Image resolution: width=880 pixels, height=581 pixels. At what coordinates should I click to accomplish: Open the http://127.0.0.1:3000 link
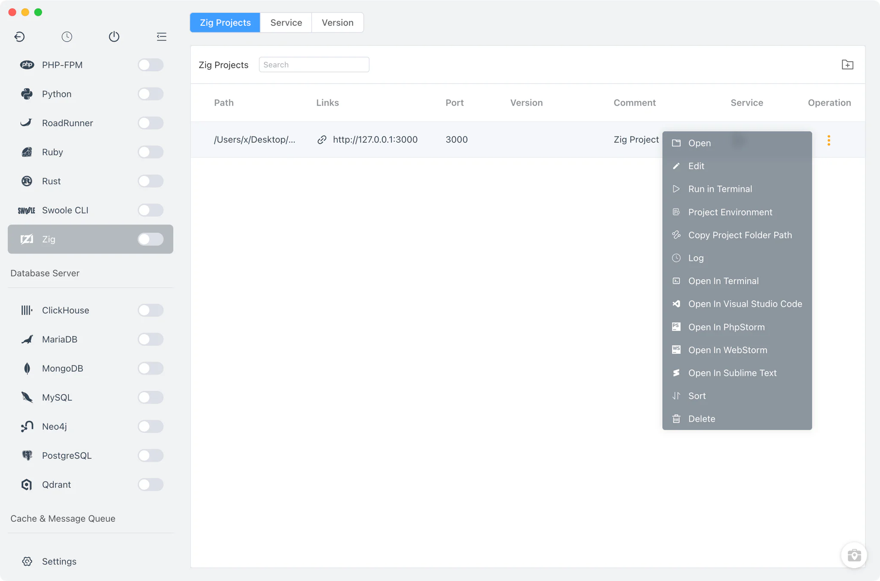click(x=375, y=140)
